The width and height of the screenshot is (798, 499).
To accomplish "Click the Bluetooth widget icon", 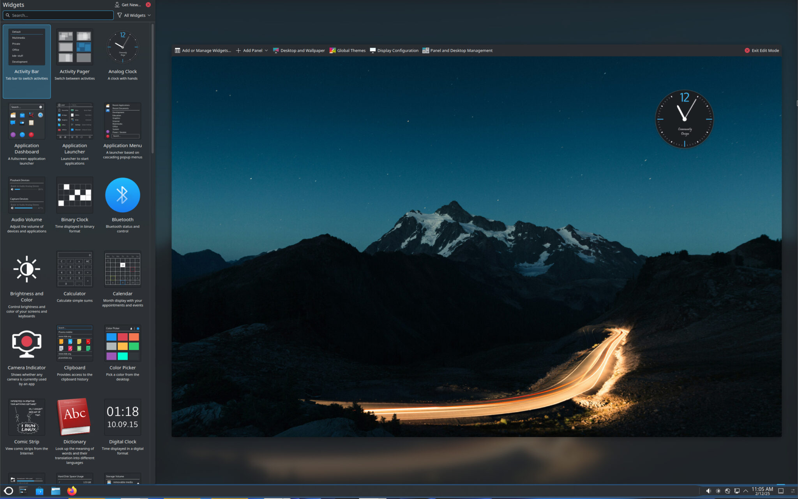I will tap(122, 195).
